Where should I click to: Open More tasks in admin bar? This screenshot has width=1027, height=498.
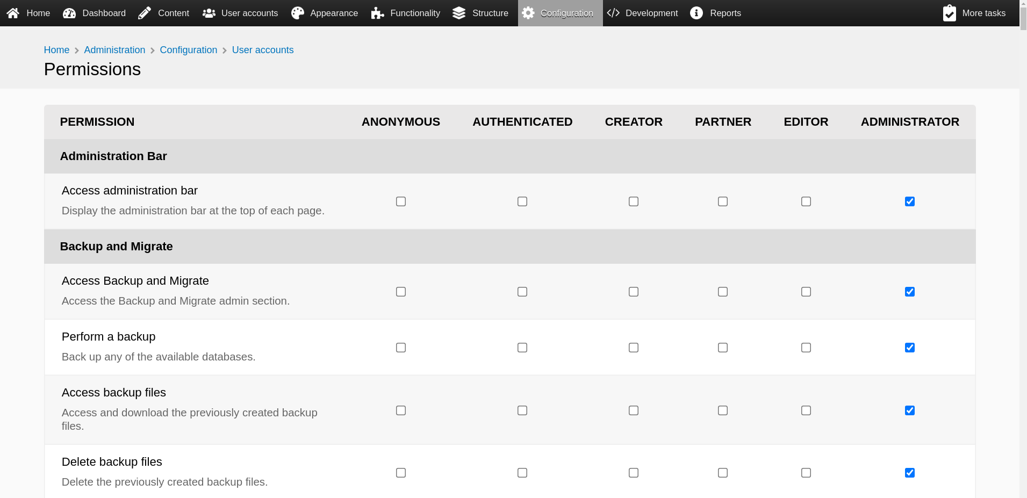[974, 13]
